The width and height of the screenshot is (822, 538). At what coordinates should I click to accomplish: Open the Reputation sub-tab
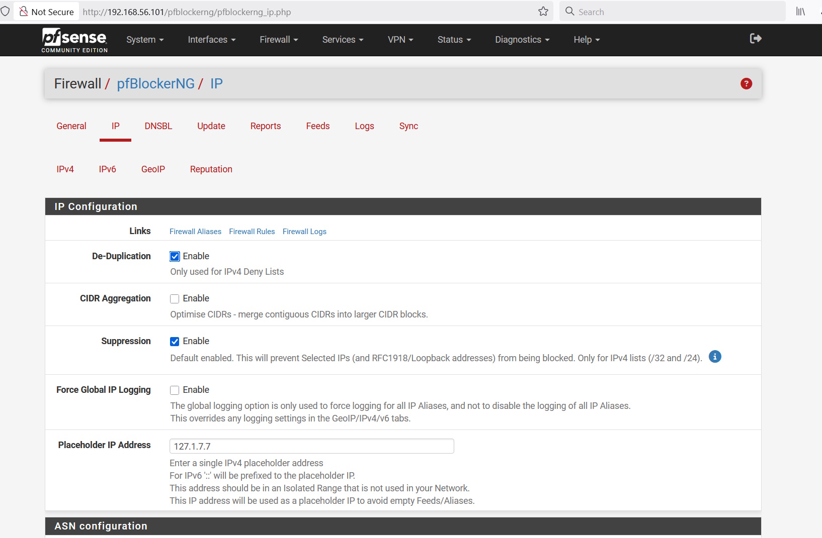(211, 169)
